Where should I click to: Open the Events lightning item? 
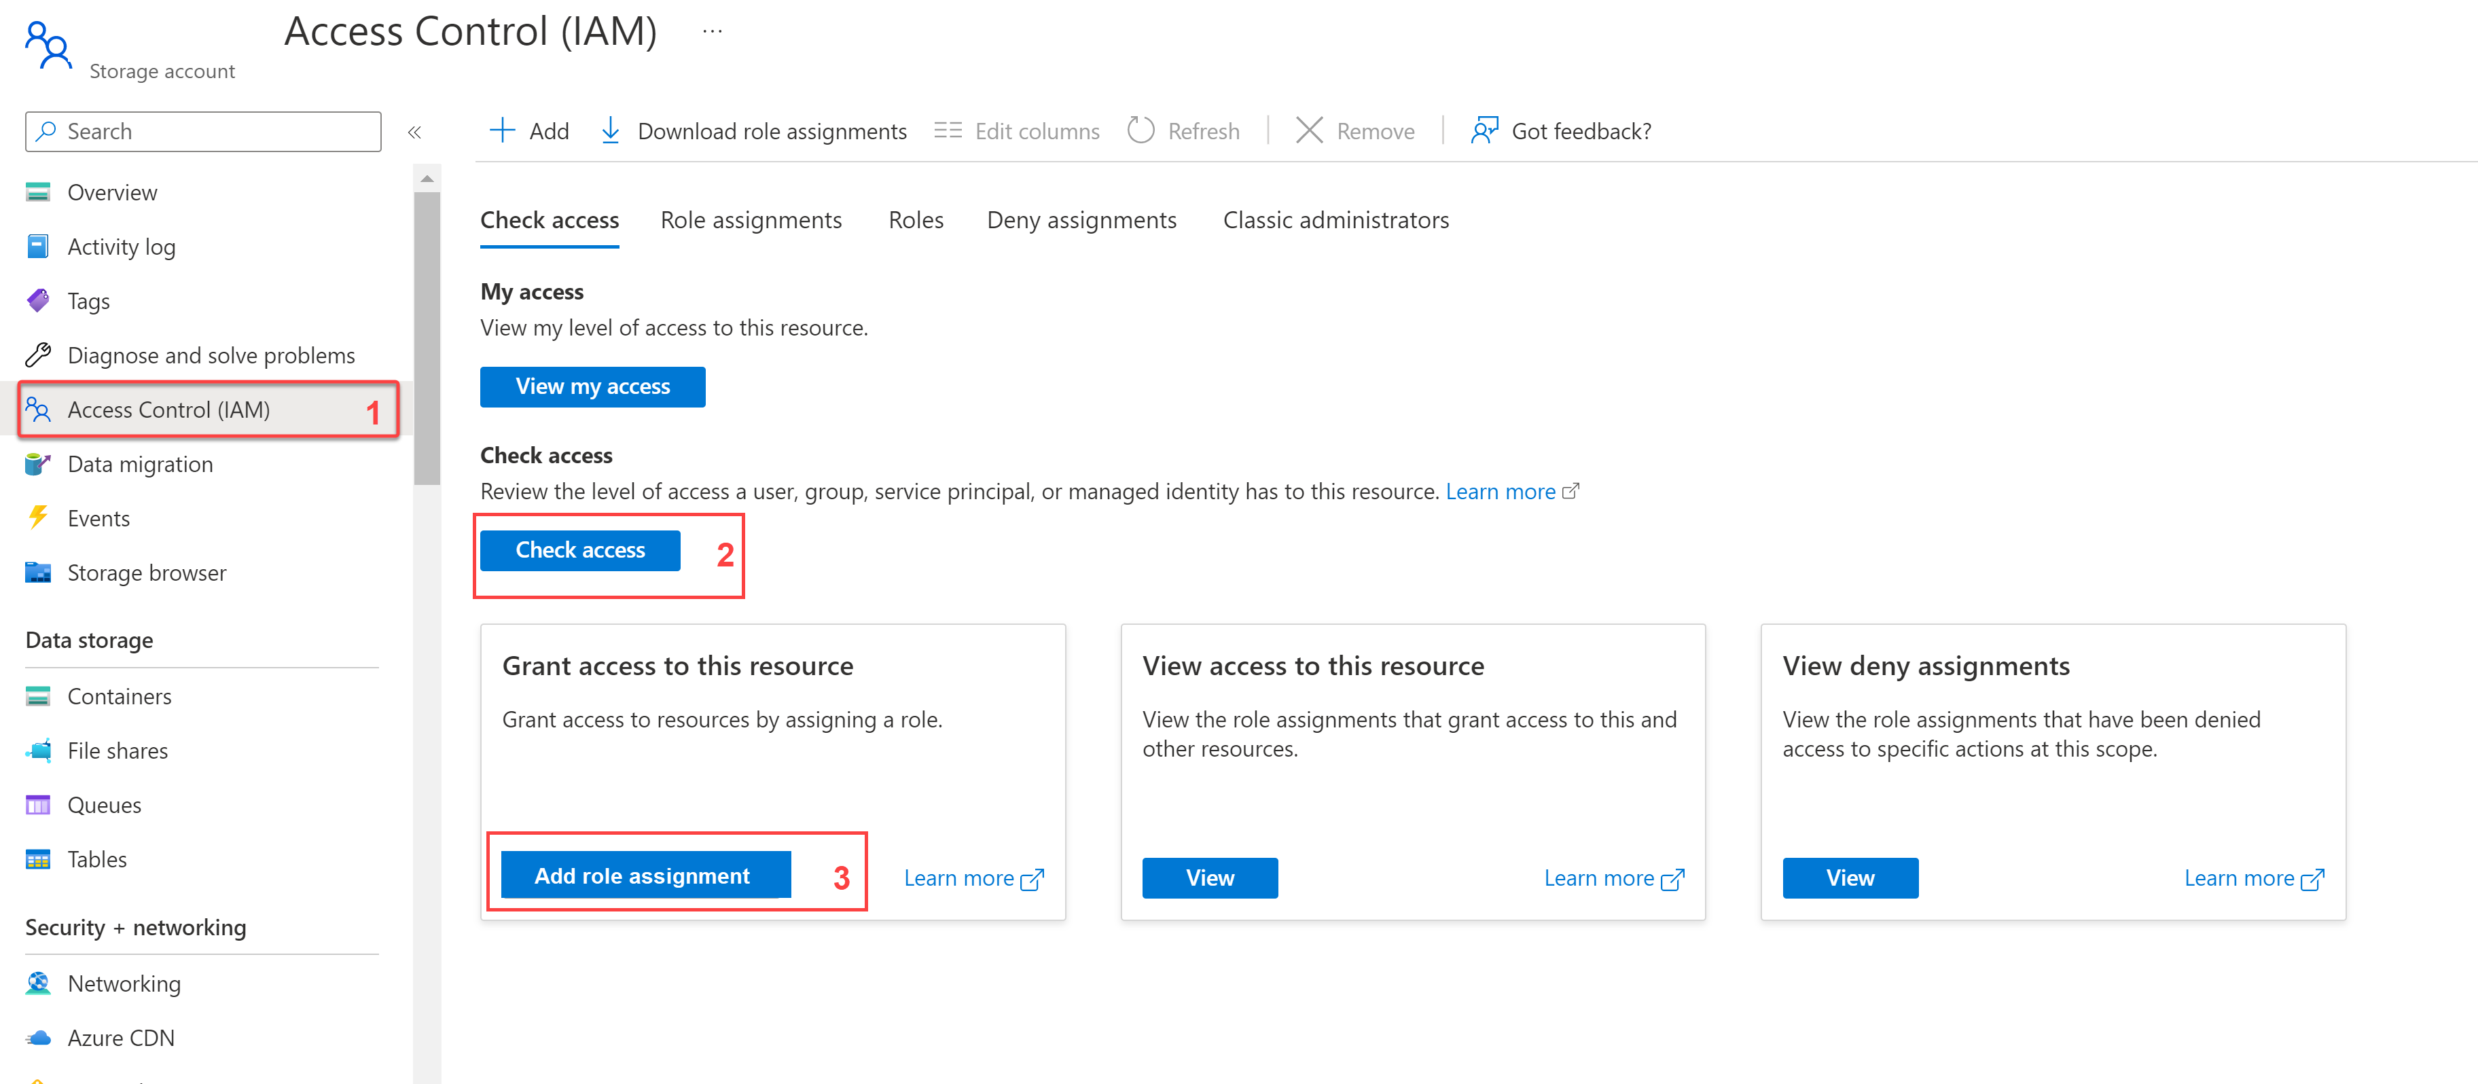[x=98, y=518]
